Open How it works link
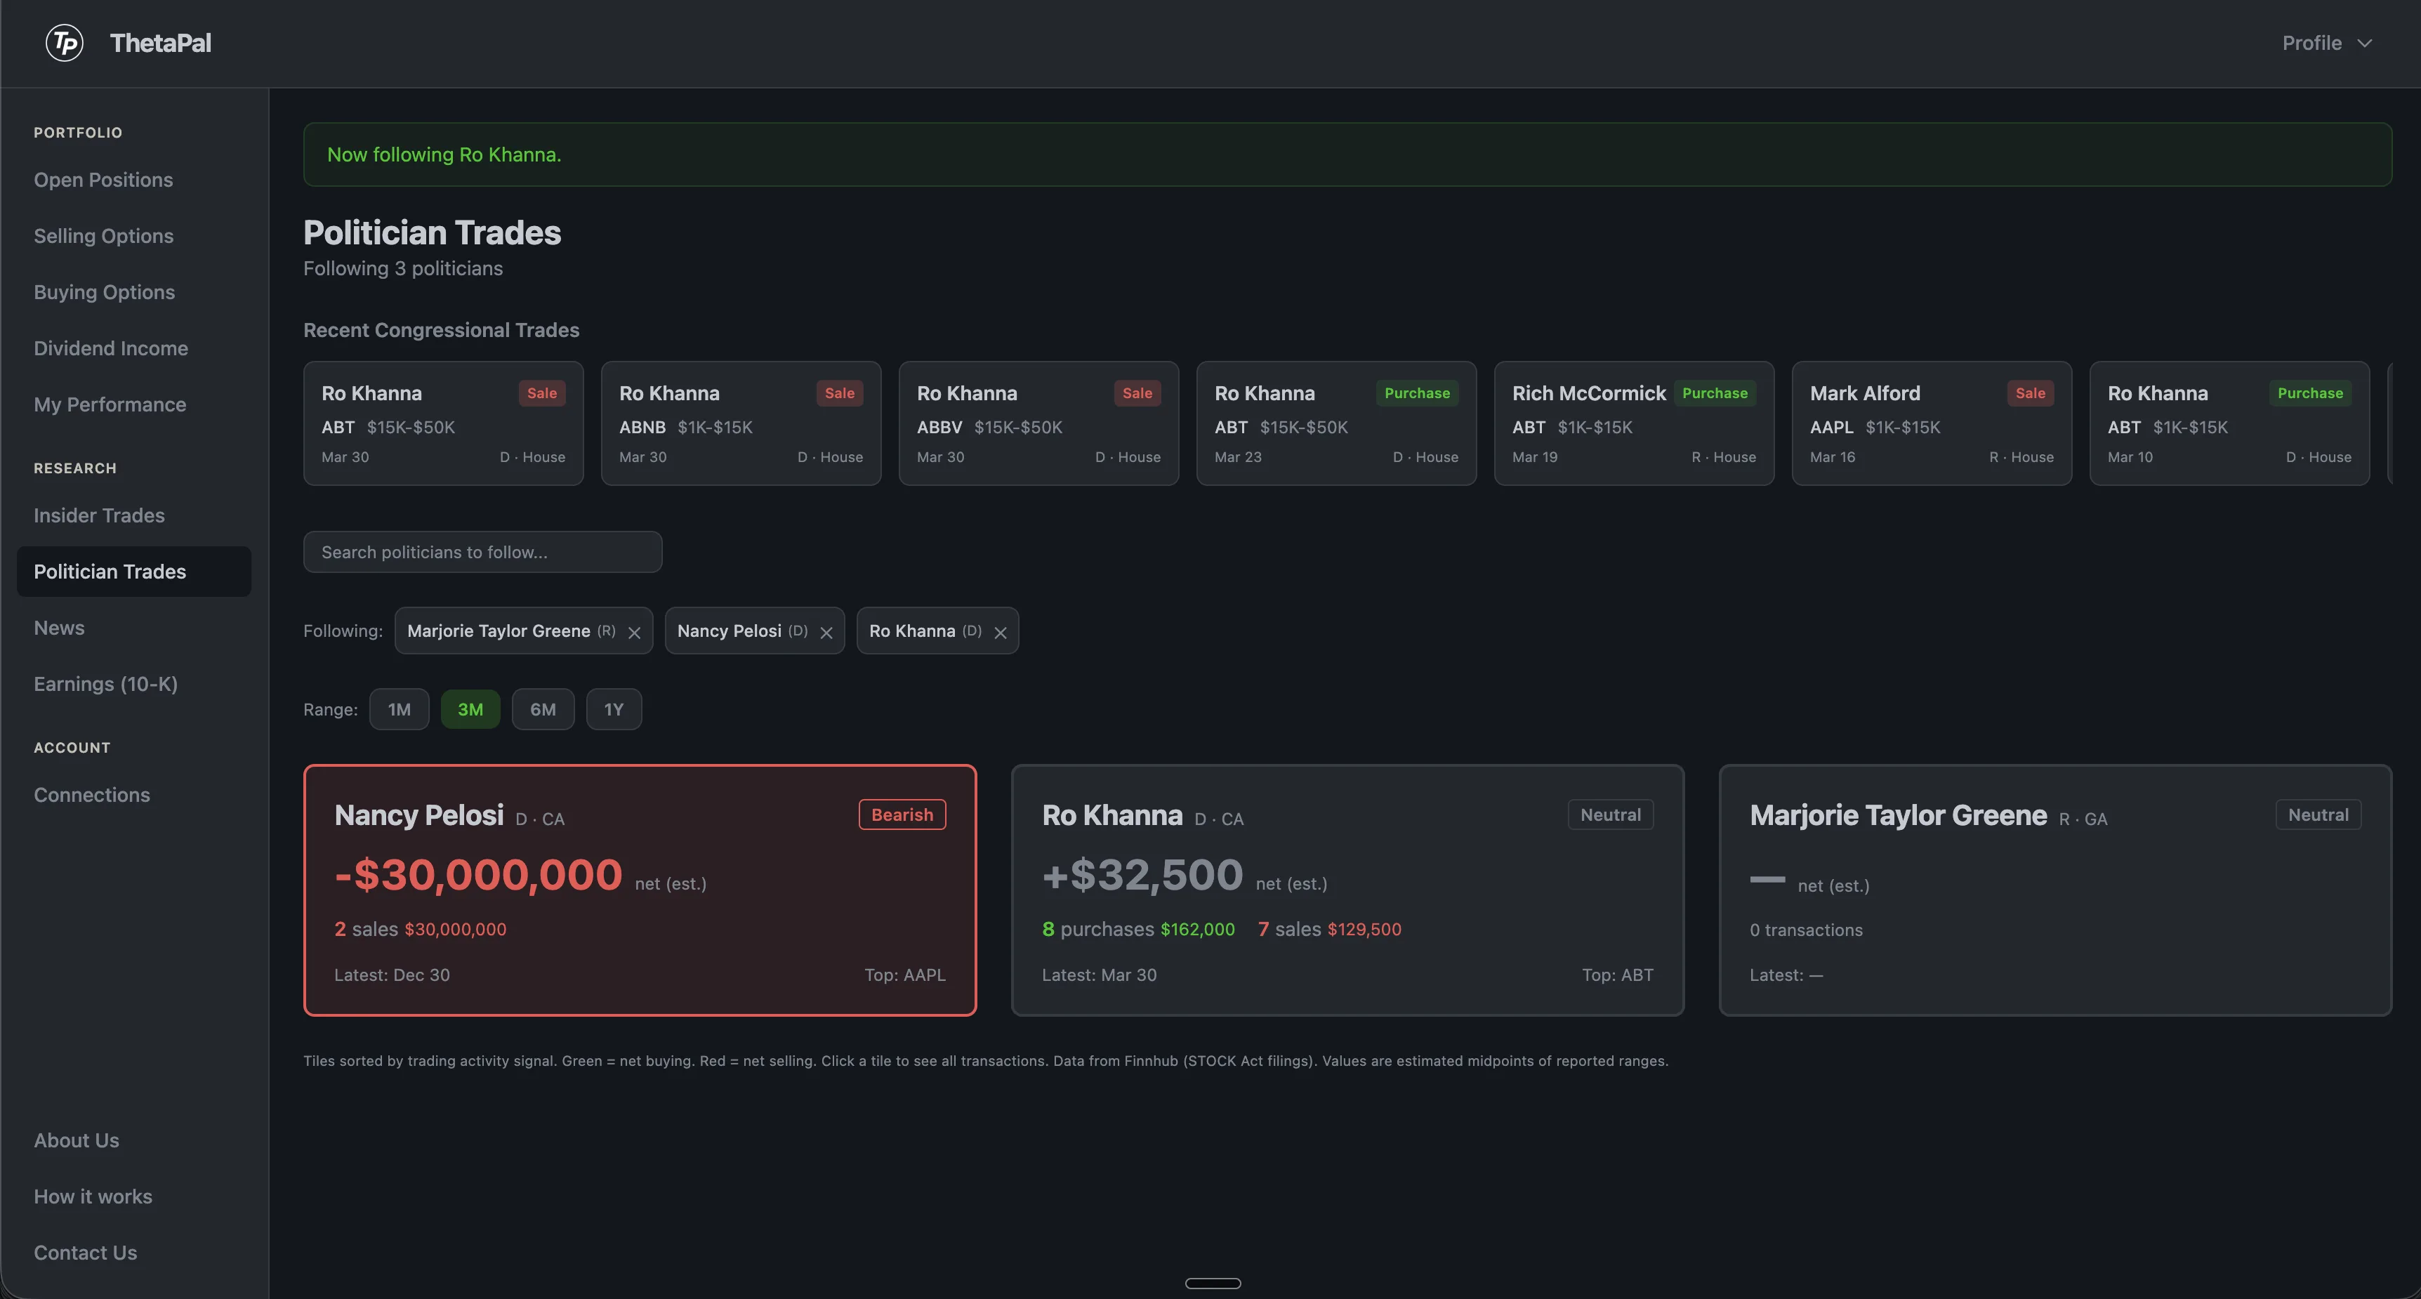 [93, 1196]
